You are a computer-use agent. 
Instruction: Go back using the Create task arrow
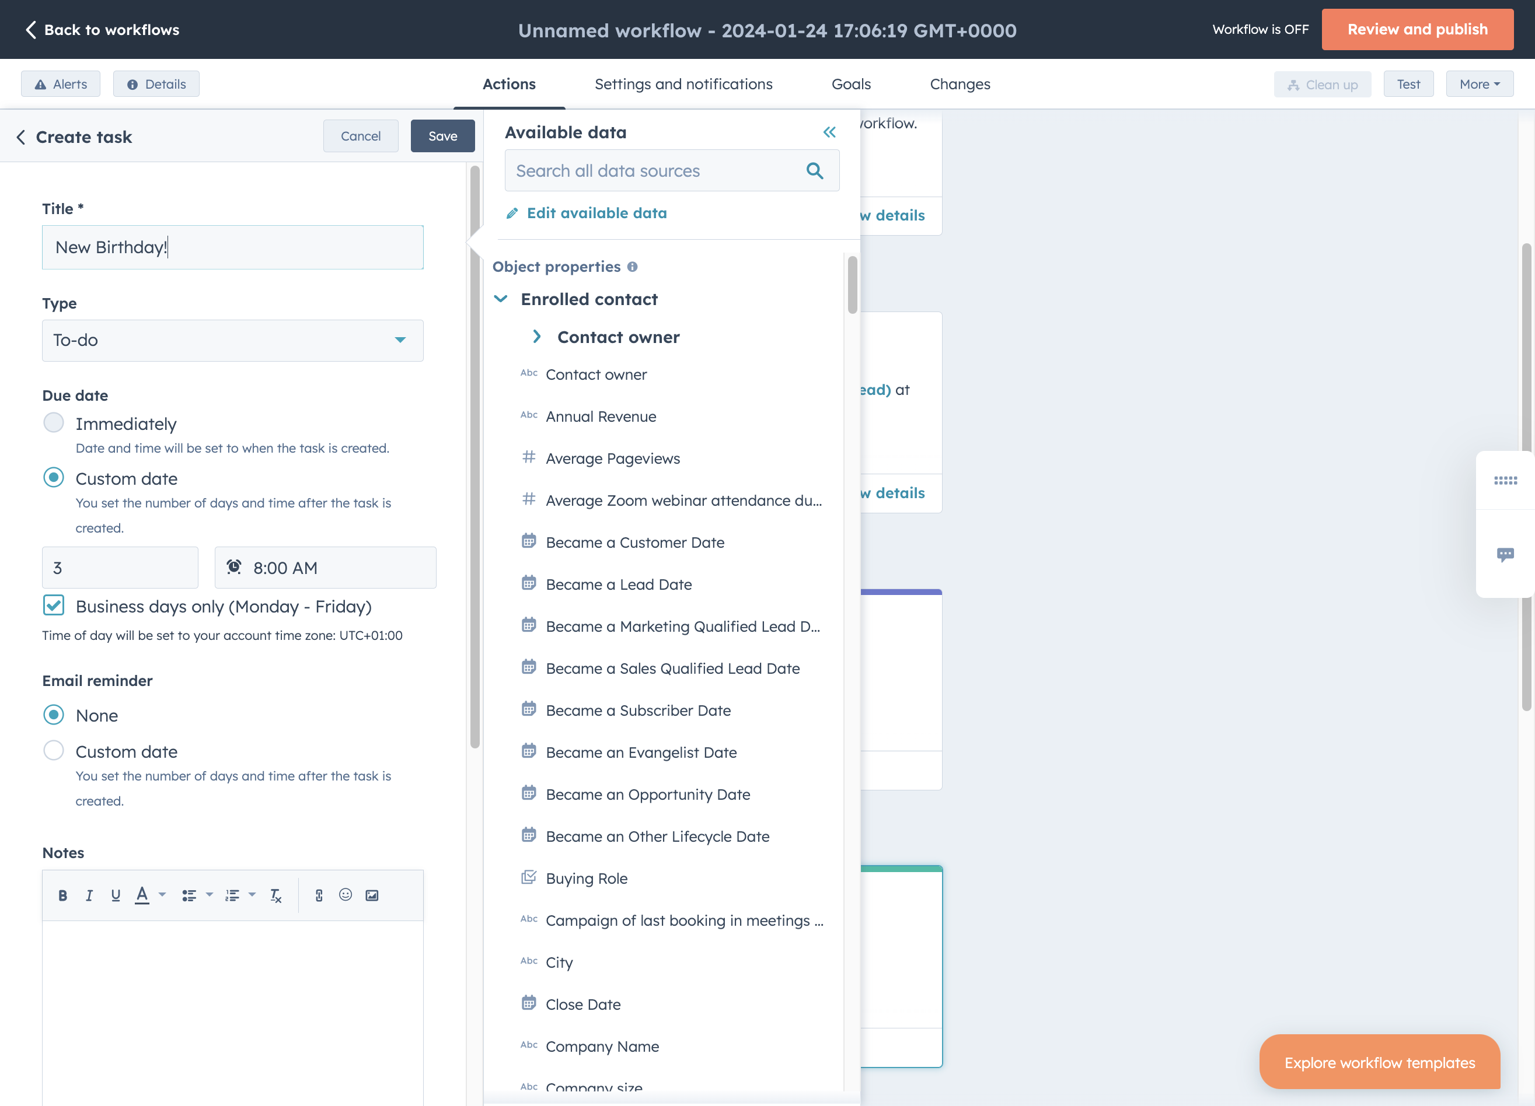point(21,137)
